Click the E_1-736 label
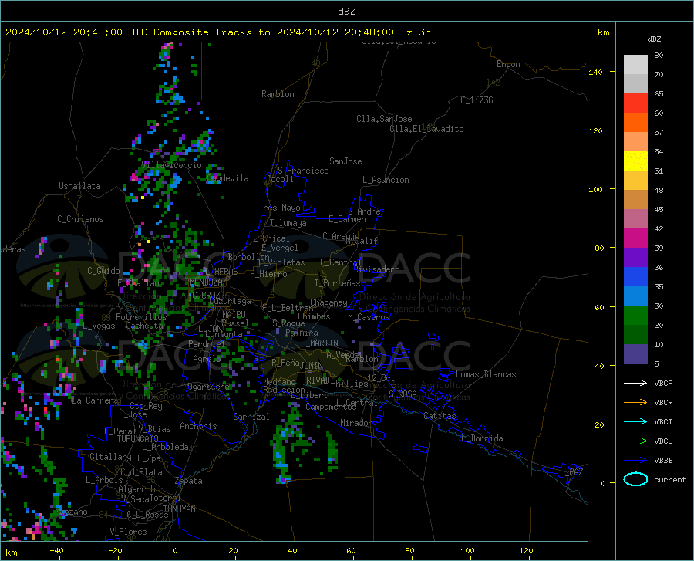 pos(477,100)
